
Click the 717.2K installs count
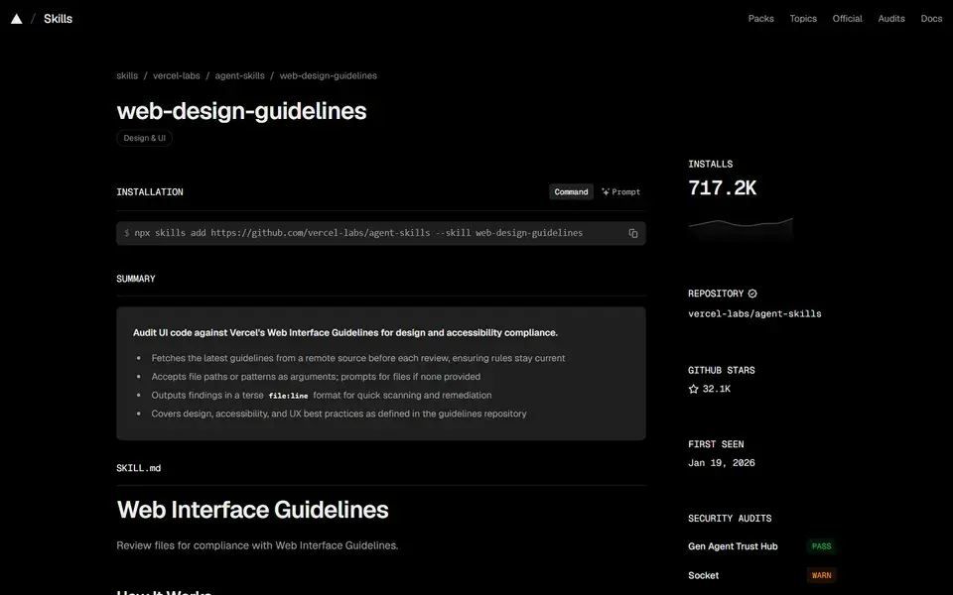coord(722,188)
